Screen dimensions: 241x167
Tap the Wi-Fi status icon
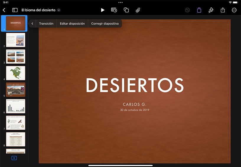pos(230,2)
